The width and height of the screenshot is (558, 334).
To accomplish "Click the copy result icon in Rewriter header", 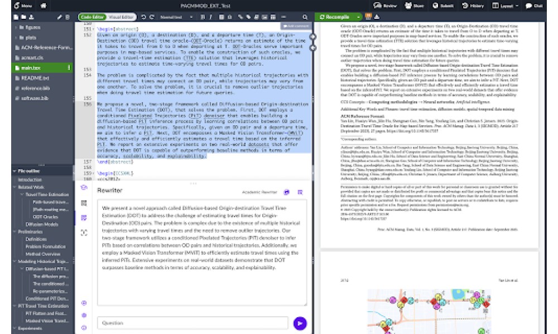I will [300, 192].
